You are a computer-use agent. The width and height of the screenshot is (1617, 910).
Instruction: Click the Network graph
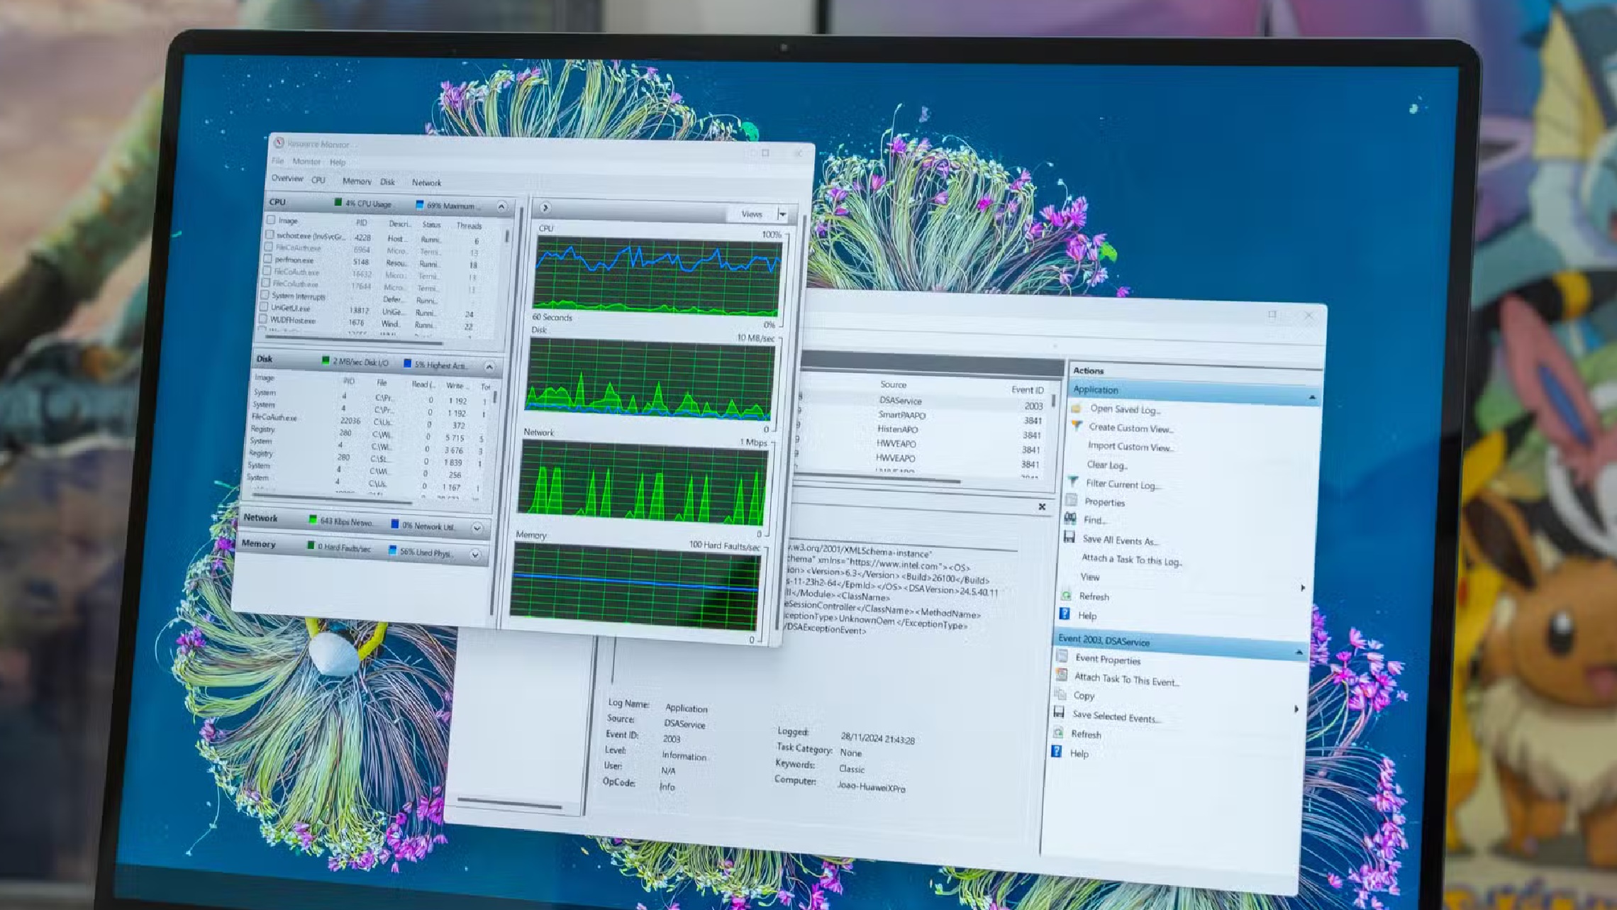tap(644, 482)
